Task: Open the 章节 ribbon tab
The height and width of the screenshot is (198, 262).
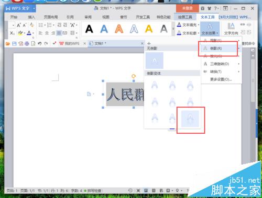Action: point(124,17)
